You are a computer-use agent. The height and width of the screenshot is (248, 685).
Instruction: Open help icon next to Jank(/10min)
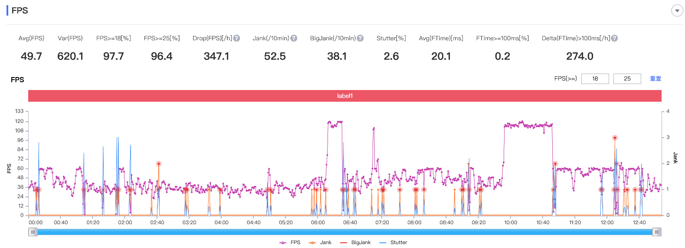pos(294,38)
